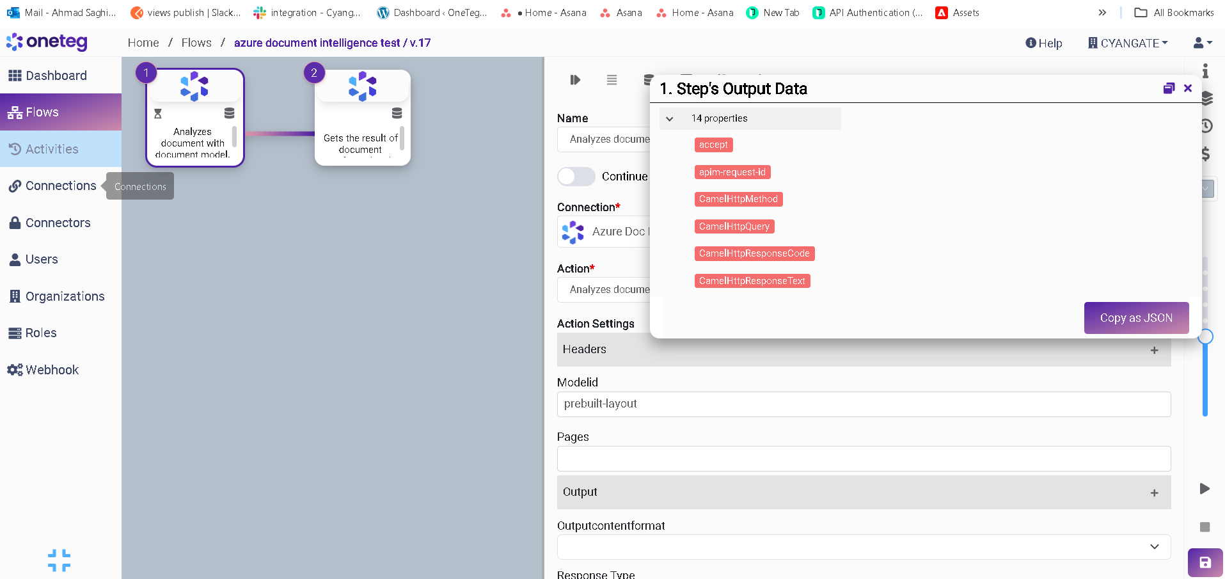
Task: Click the info icon in right rail
Action: tap(1205, 71)
